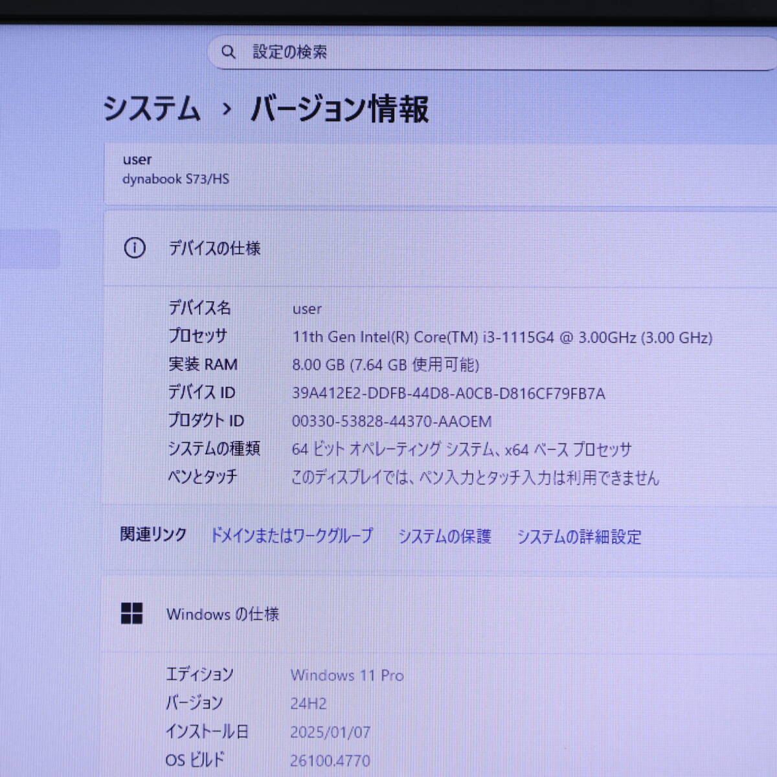This screenshot has height=777, width=777.
Task: Go back to システム breadcrumb
Action: click(152, 108)
